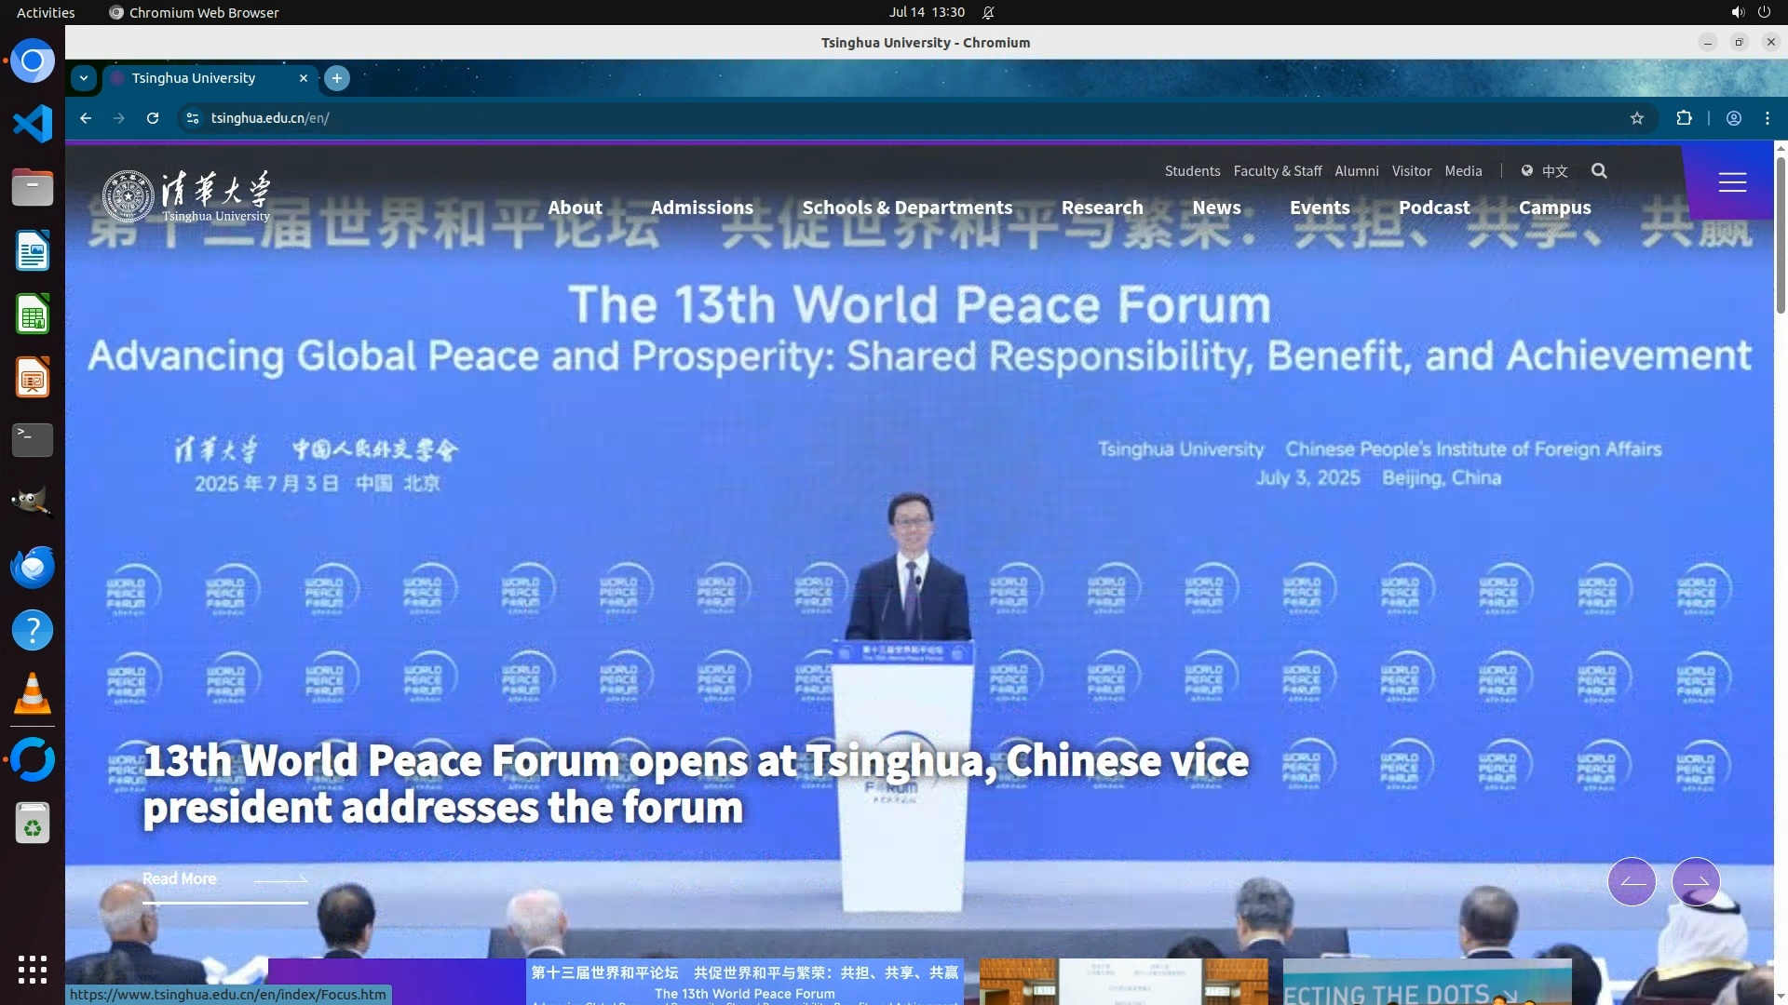
Task: Click the search magnifier icon on site header
Action: pyautogui.click(x=1599, y=170)
